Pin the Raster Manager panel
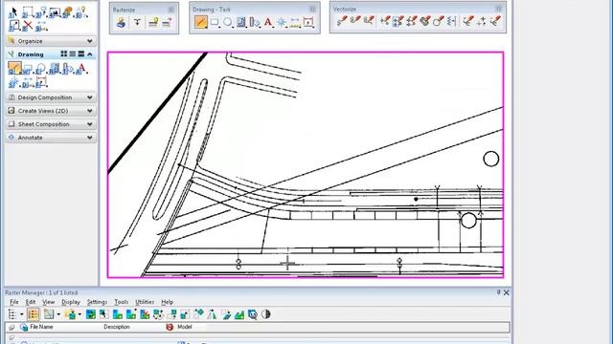The height and width of the screenshot is (344, 613). point(498,292)
